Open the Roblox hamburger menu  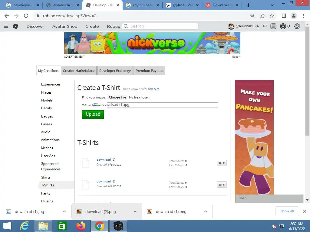[x=6, y=26]
